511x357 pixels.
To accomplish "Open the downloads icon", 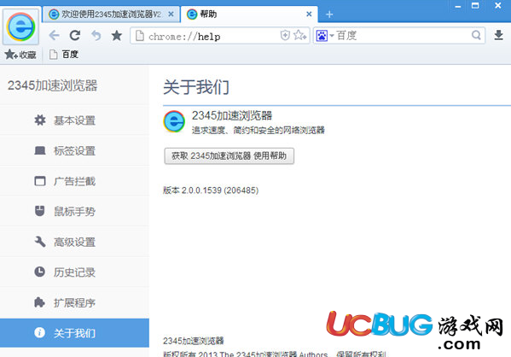I will (498, 35).
